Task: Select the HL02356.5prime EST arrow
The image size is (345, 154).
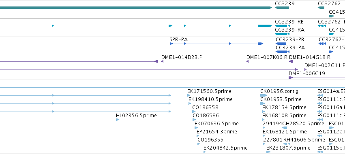Action: (x=118, y=120)
